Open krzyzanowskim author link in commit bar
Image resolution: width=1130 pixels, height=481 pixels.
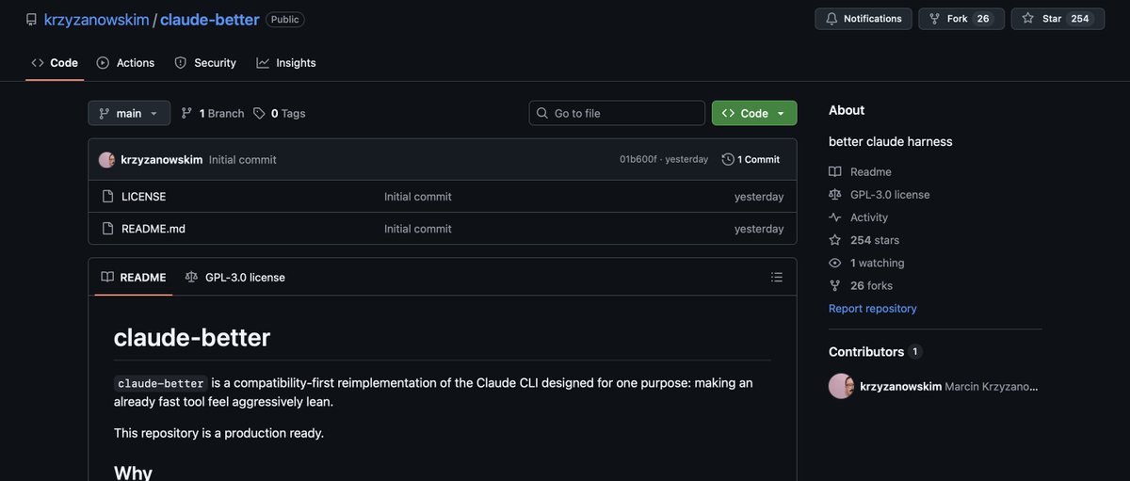(x=162, y=160)
